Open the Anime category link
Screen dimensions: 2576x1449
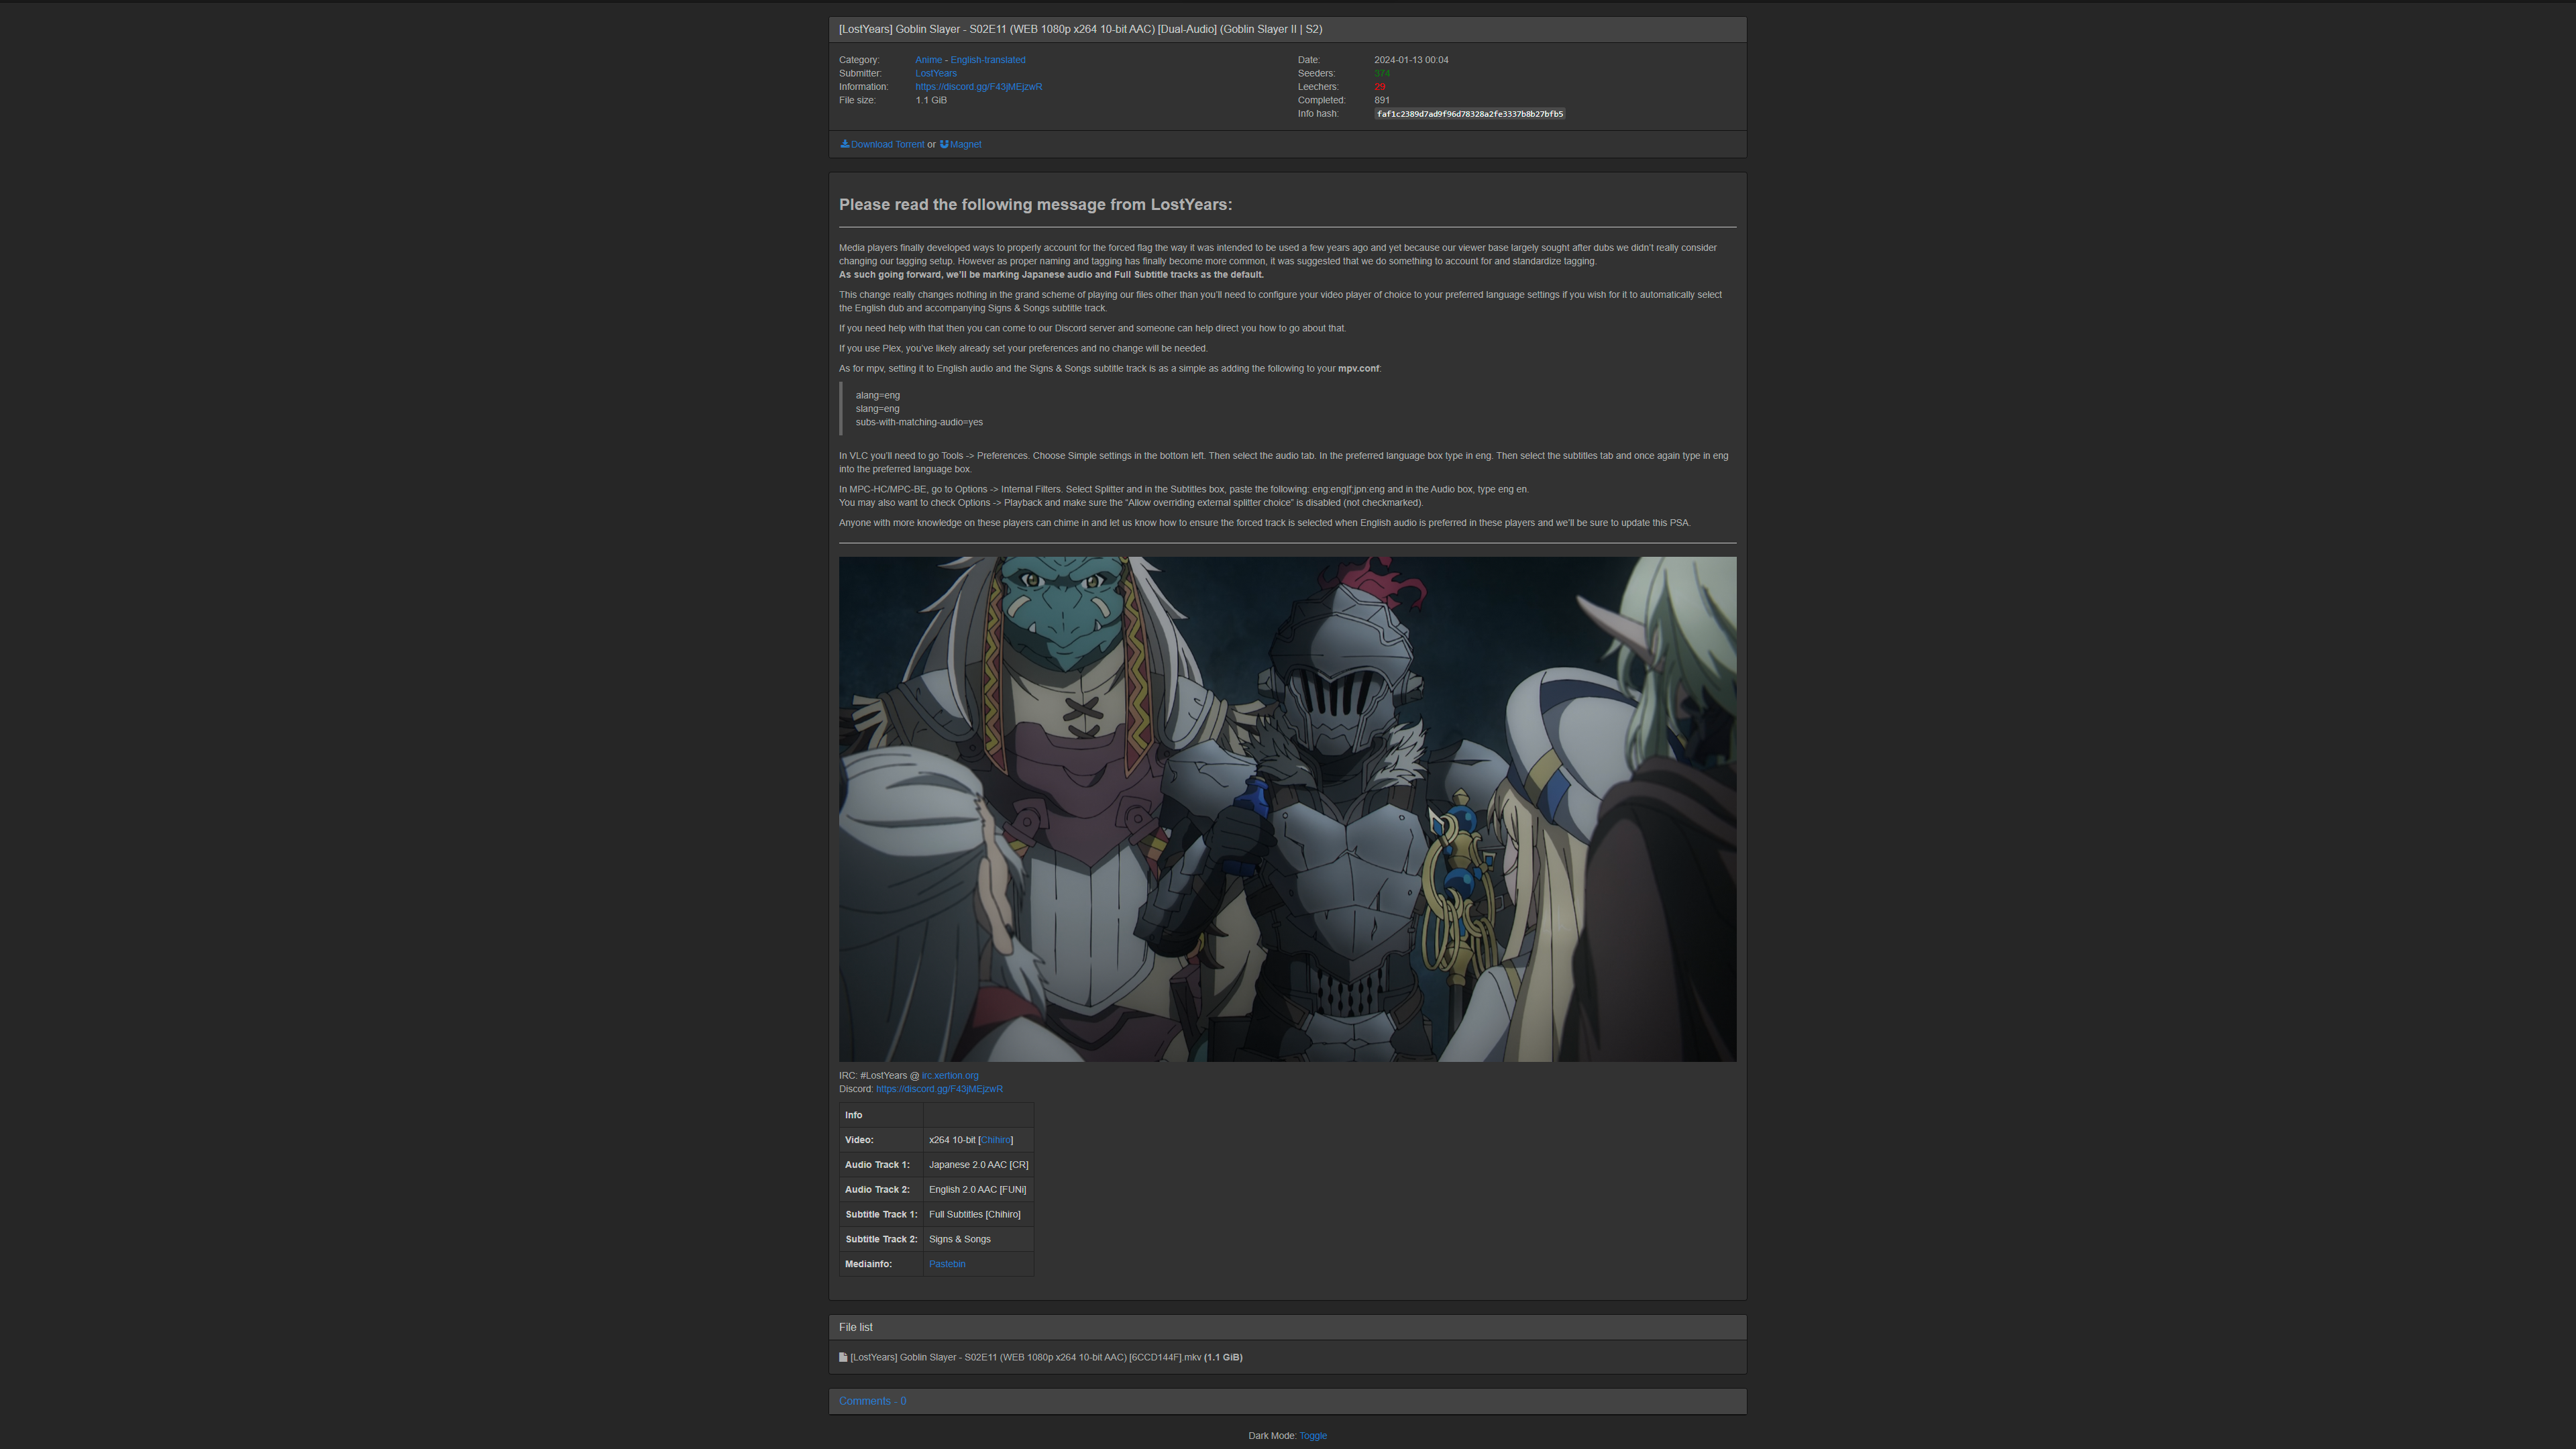click(x=928, y=60)
